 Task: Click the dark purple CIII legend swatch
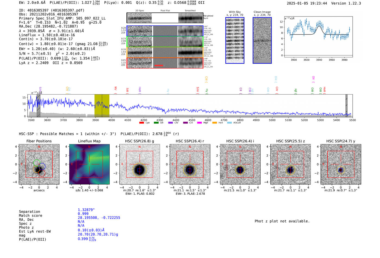(185, 123)
